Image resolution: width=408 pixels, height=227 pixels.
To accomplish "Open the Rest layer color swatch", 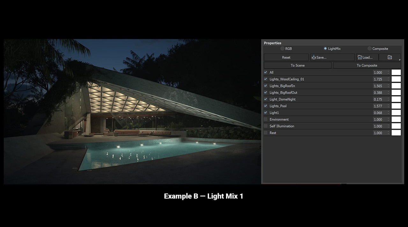I will point(396,133).
